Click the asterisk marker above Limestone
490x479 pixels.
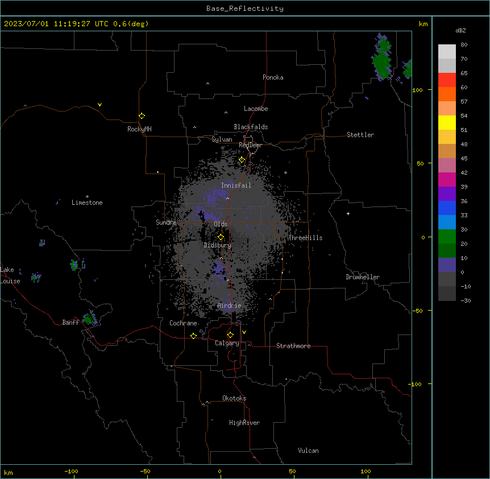(x=87, y=197)
